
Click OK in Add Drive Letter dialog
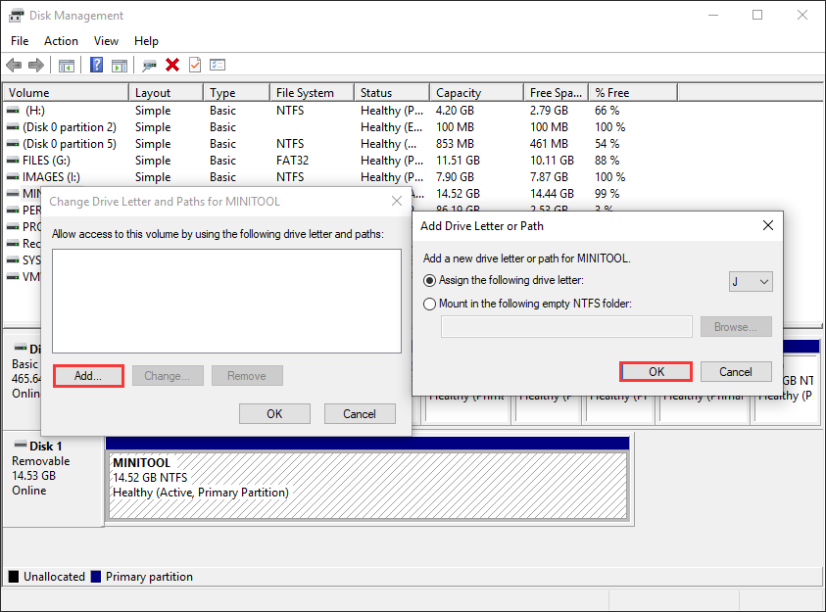tap(656, 371)
